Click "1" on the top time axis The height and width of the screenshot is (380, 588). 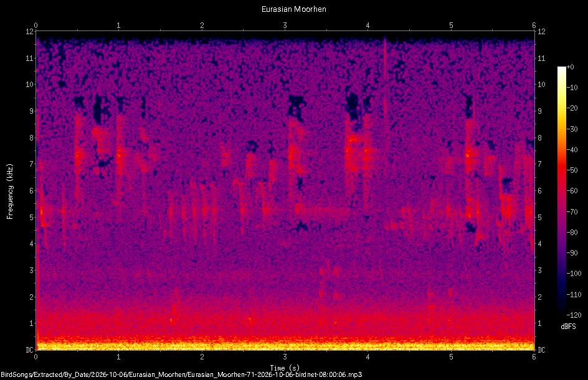[119, 25]
